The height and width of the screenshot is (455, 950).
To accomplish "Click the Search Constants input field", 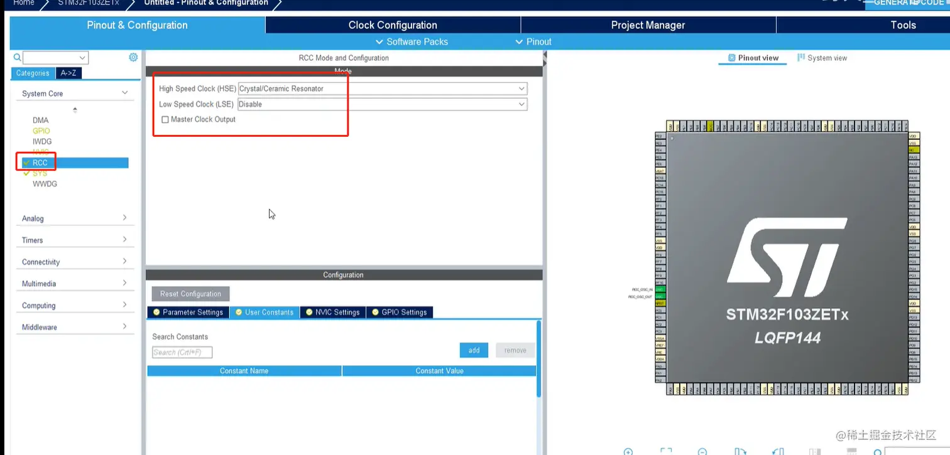I will coord(182,352).
